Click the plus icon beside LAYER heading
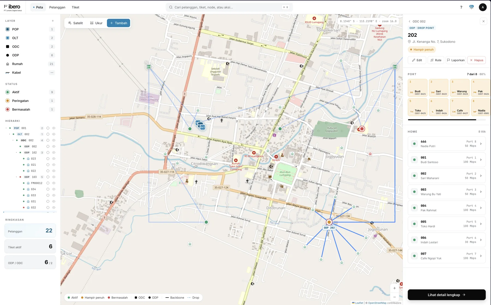The height and width of the screenshot is (305, 491). coord(53,21)
